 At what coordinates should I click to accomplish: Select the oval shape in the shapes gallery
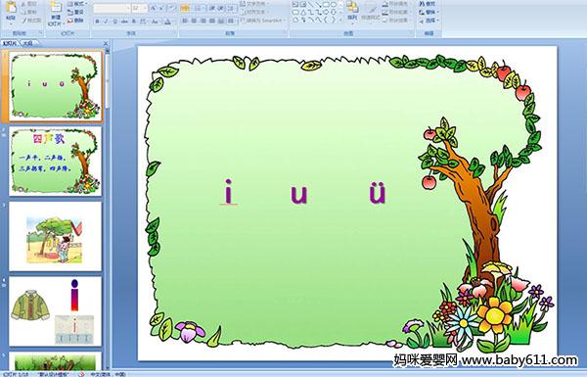[334, 4]
